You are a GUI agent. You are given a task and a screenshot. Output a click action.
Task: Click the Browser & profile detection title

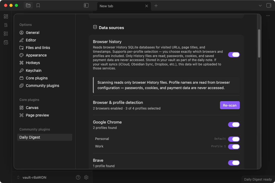tap(118, 103)
